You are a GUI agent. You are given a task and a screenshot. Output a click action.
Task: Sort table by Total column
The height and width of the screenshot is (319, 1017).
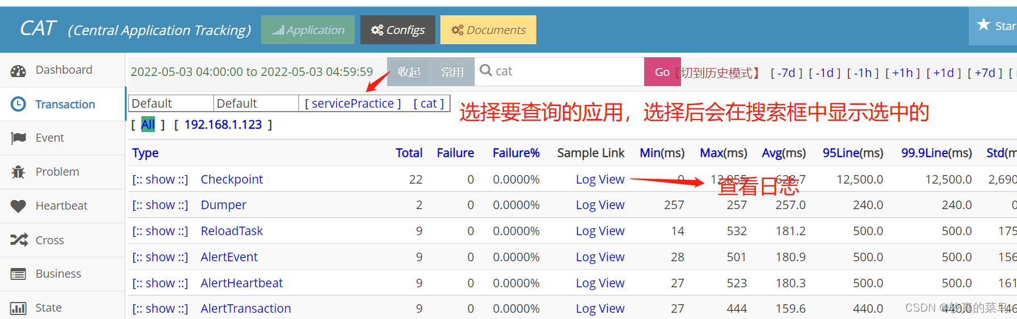[x=409, y=153]
